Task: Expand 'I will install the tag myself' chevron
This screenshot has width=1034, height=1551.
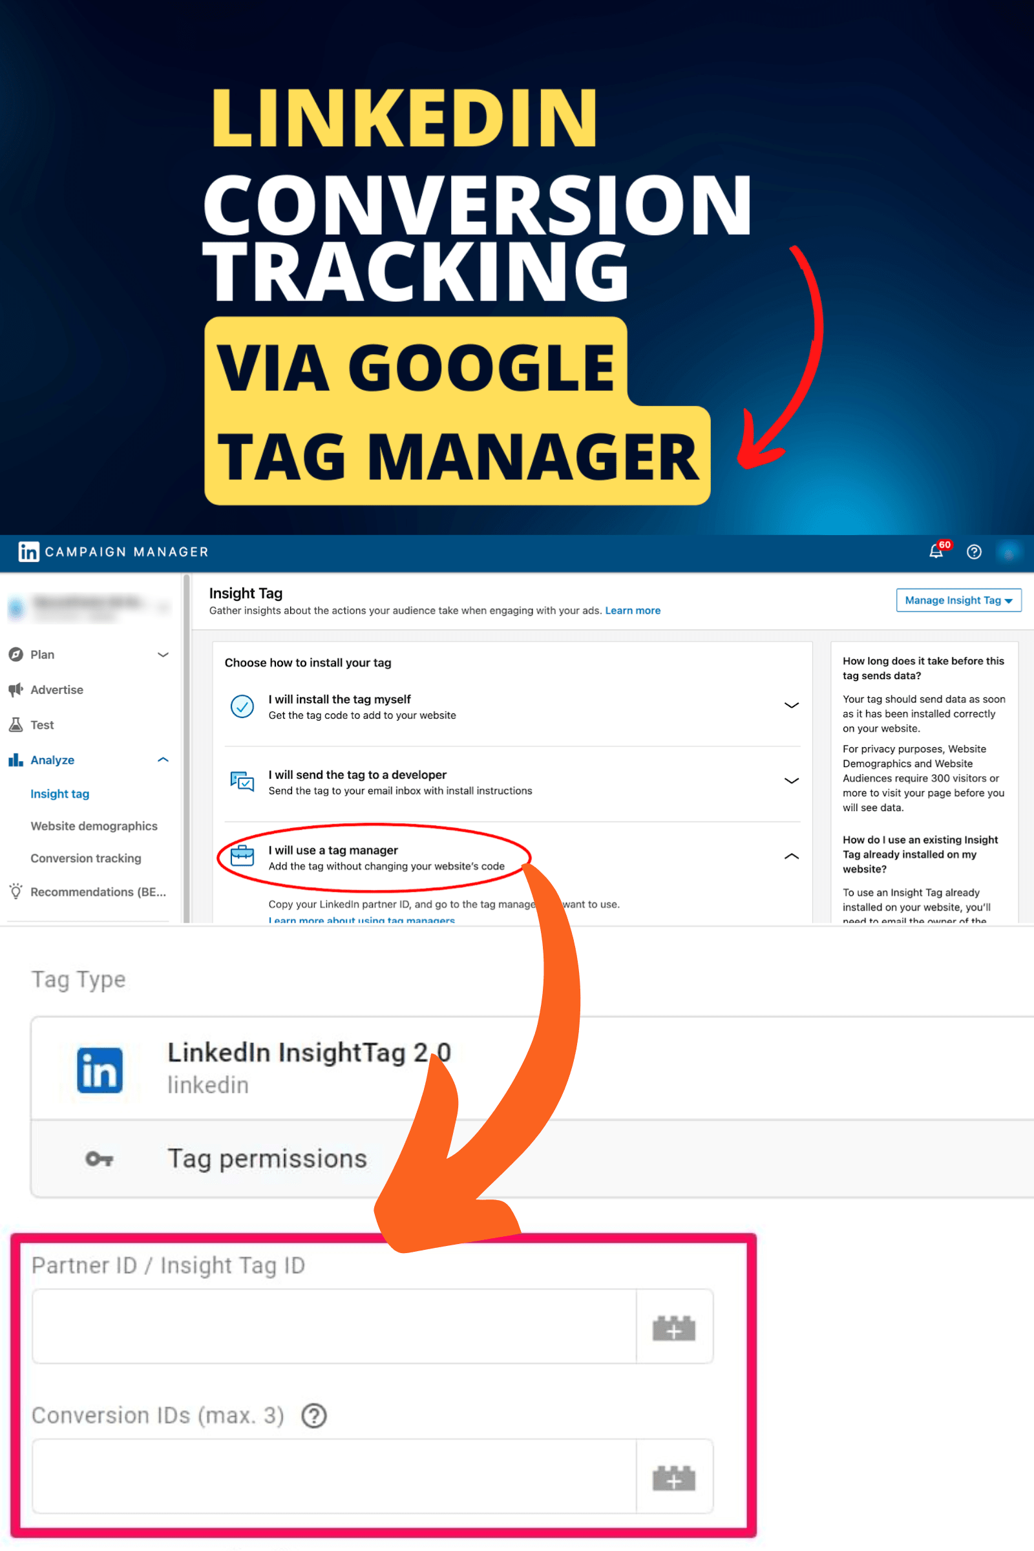Action: [791, 706]
